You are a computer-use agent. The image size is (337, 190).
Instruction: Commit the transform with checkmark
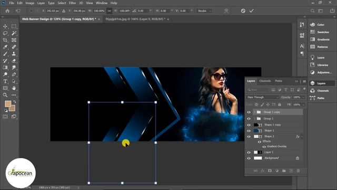(252, 11)
